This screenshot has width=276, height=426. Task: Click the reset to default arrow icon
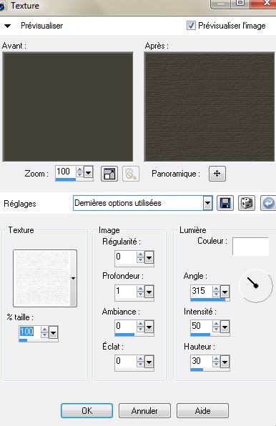[268, 203]
